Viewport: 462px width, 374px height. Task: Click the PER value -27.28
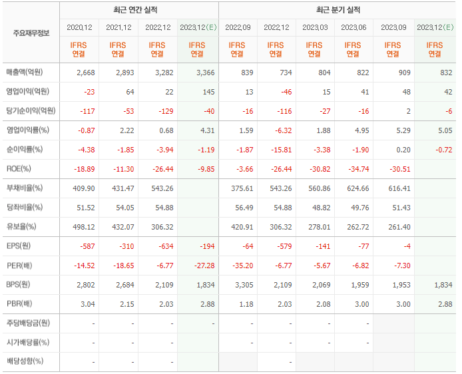(204, 266)
